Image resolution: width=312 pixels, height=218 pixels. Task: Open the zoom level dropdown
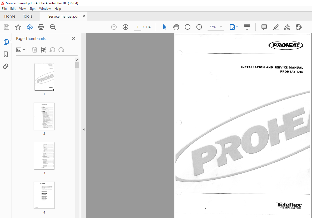coord(221,27)
